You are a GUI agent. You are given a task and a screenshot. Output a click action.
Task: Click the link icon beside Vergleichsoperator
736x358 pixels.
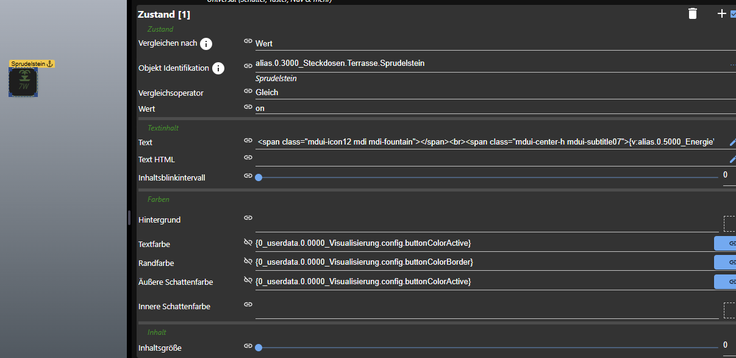248,91
